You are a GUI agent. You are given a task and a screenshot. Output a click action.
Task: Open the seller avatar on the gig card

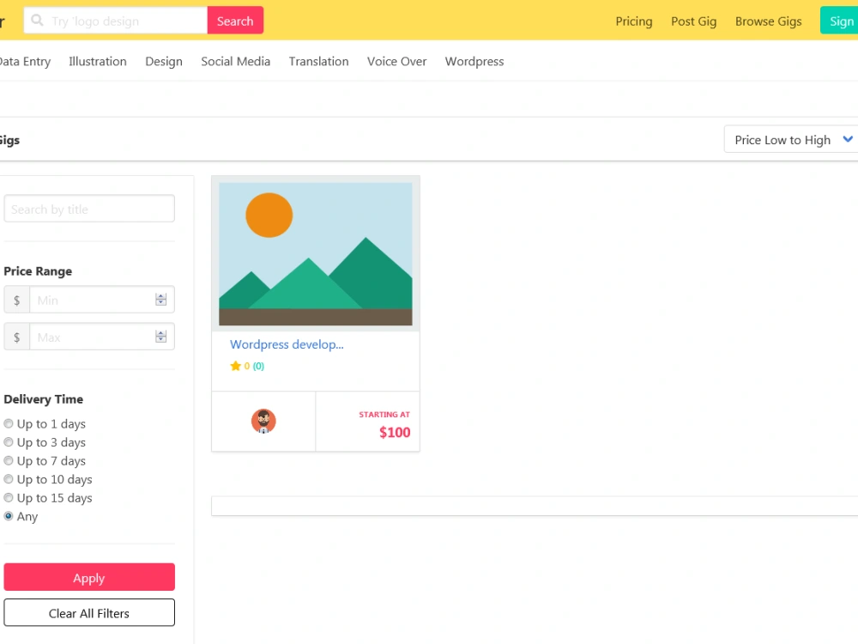click(263, 421)
